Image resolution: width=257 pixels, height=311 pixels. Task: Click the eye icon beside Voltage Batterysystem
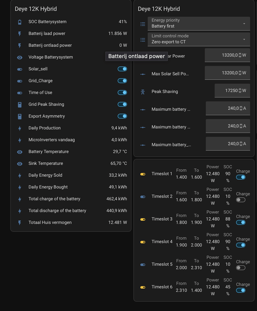[x=19, y=58]
